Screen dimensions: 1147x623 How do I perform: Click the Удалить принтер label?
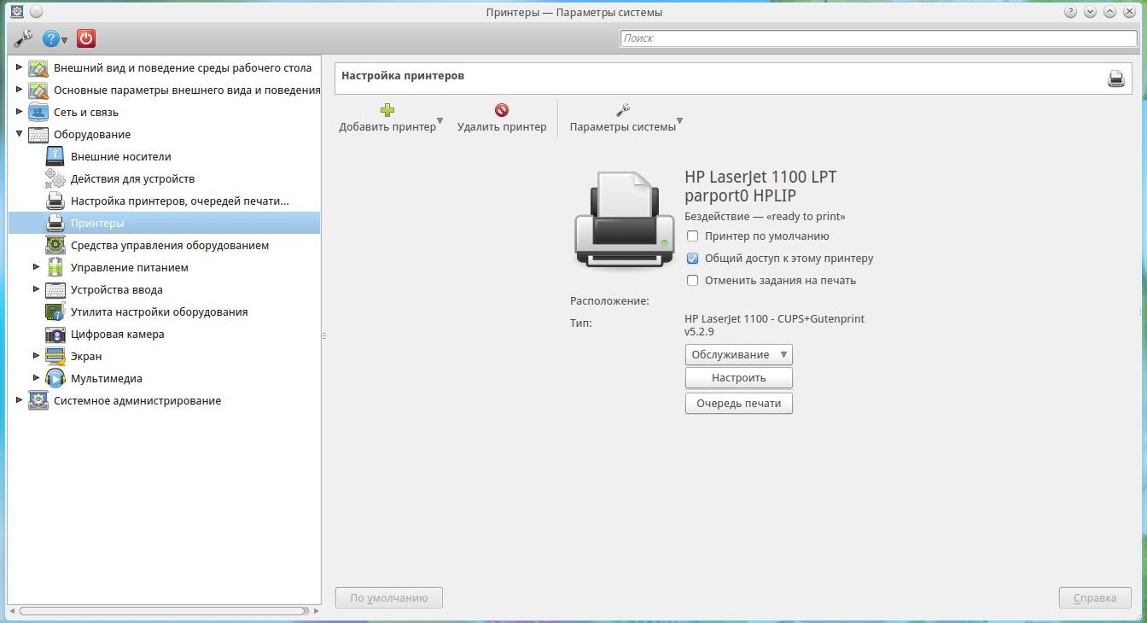(502, 127)
